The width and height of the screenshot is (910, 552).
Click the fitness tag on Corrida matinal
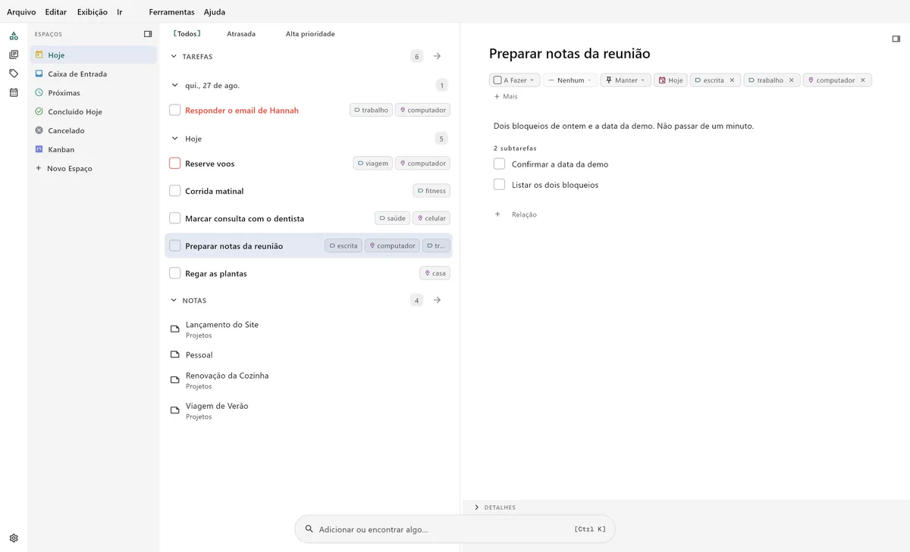[431, 191]
